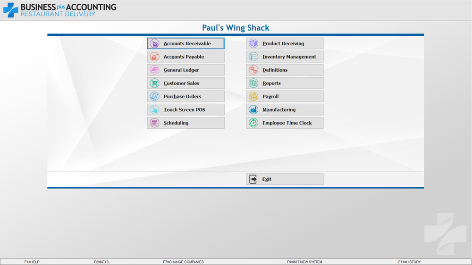Open F11=HISTORY from the bottom bar
Image resolution: width=472 pixels, height=265 pixels.
pyautogui.click(x=409, y=262)
